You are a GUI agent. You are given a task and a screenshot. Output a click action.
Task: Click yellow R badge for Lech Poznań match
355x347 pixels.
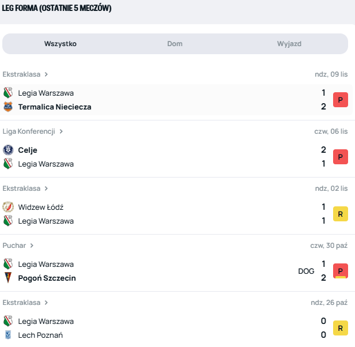click(x=341, y=328)
